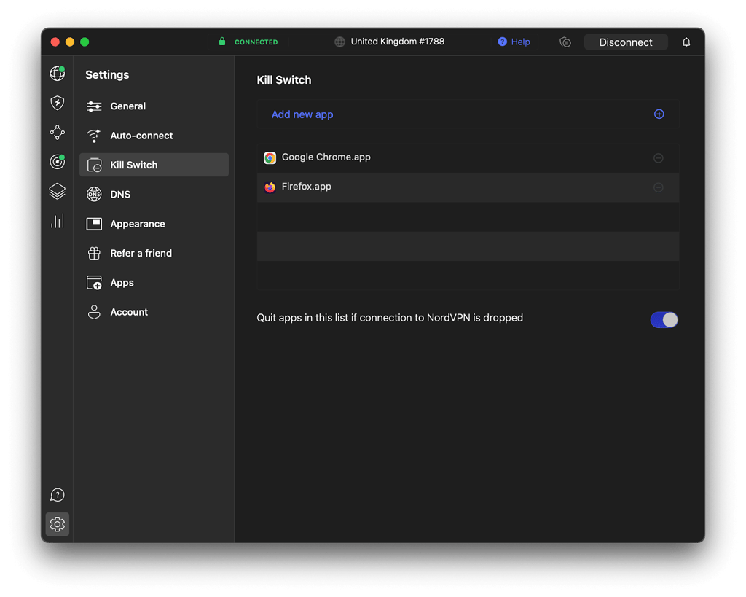The width and height of the screenshot is (746, 597).
Task: Open Account settings
Action: click(154, 312)
